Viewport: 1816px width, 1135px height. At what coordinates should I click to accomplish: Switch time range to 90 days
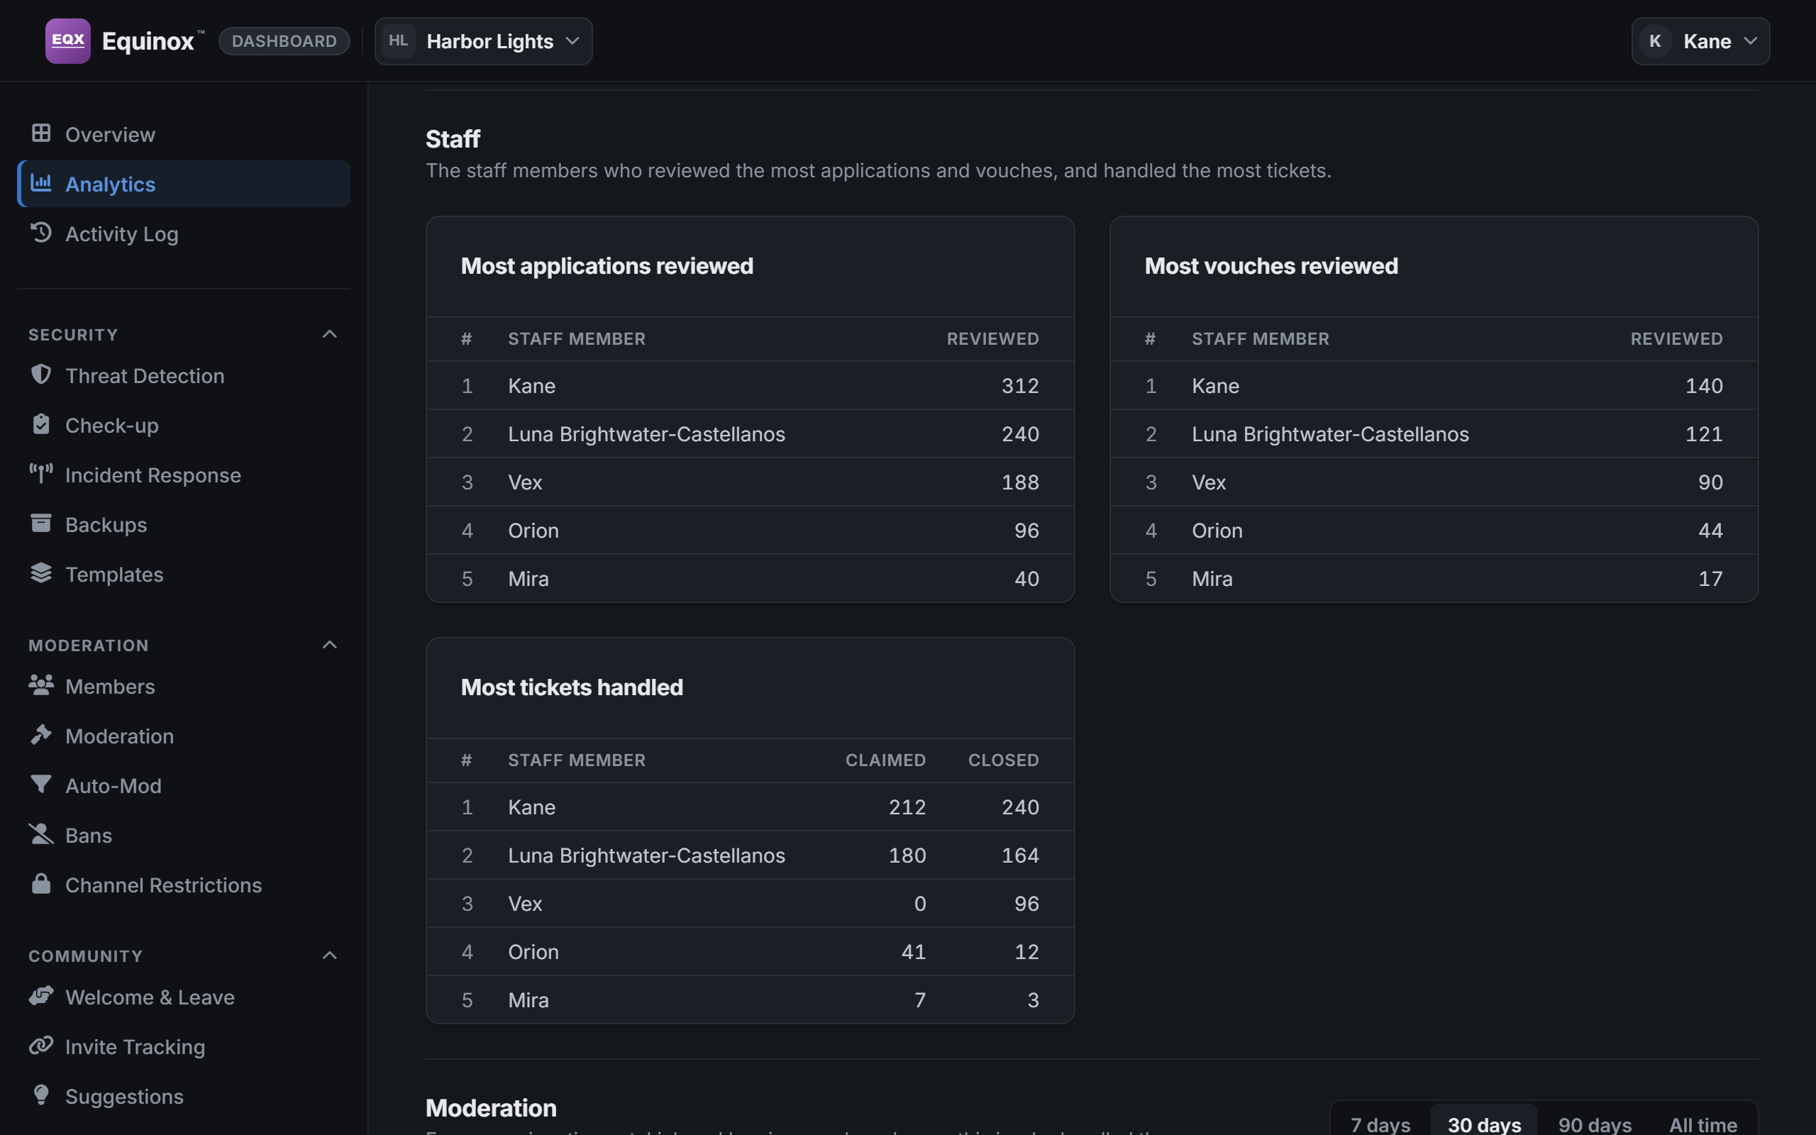(x=1595, y=1124)
